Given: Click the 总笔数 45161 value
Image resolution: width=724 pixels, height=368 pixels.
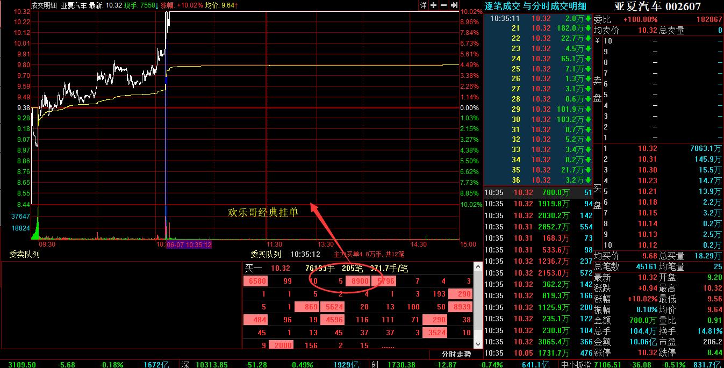Looking at the screenshot, I should (x=647, y=266).
